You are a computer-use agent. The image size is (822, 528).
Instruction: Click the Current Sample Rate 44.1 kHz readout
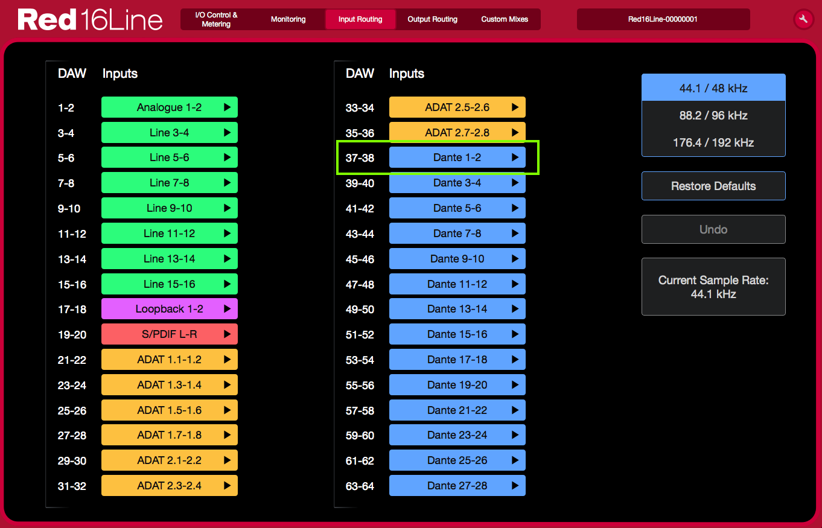pos(713,287)
